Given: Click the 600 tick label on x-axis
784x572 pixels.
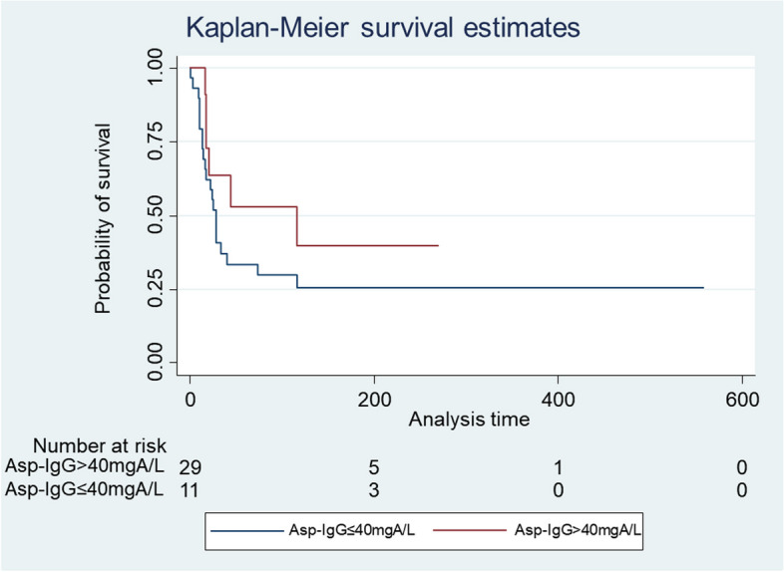Looking at the screenshot, I should pos(742,401).
